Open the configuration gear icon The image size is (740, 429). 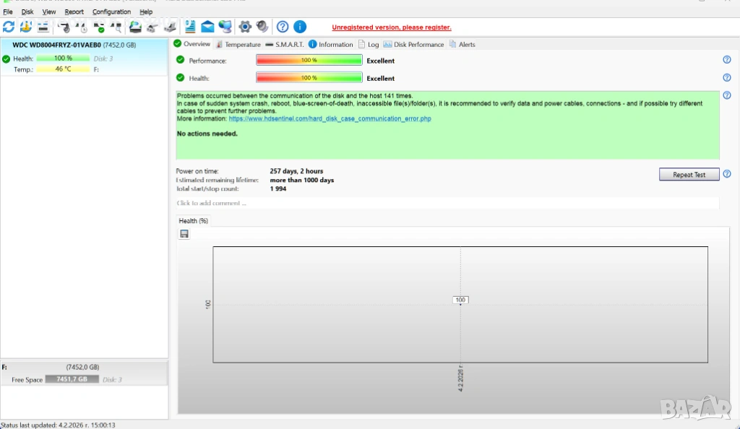245,27
